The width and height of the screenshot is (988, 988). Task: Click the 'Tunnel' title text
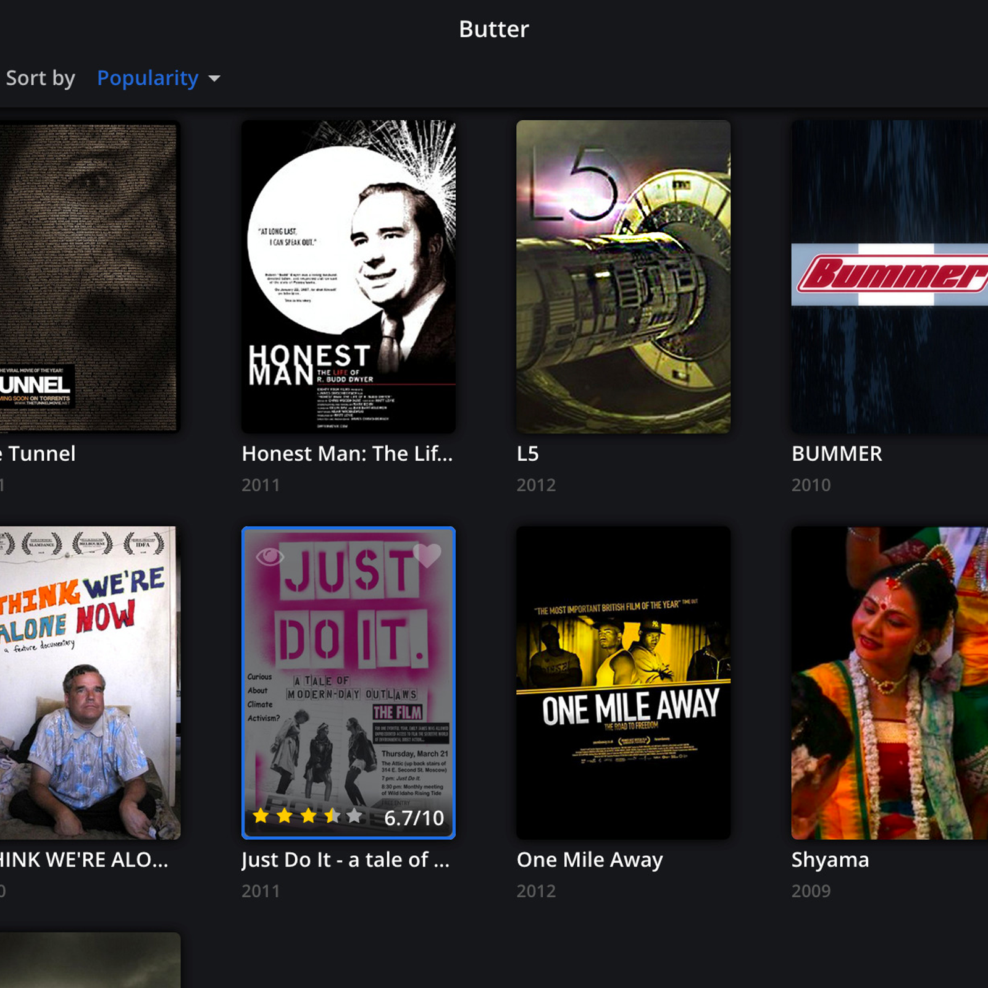41,454
